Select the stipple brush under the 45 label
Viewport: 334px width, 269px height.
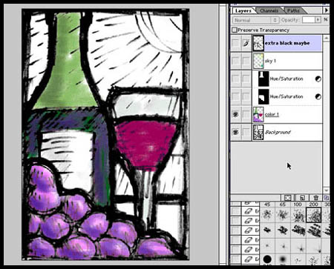pyautogui.click(x=267, y=214)
